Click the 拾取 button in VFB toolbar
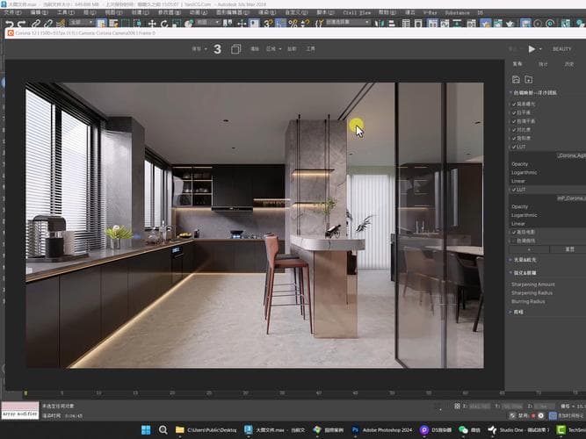The width and height of the screenshot is (586, 439). point(292,49)
